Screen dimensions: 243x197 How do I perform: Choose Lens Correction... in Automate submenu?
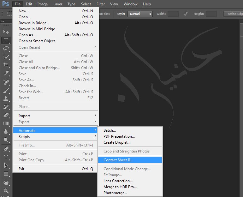130,181
